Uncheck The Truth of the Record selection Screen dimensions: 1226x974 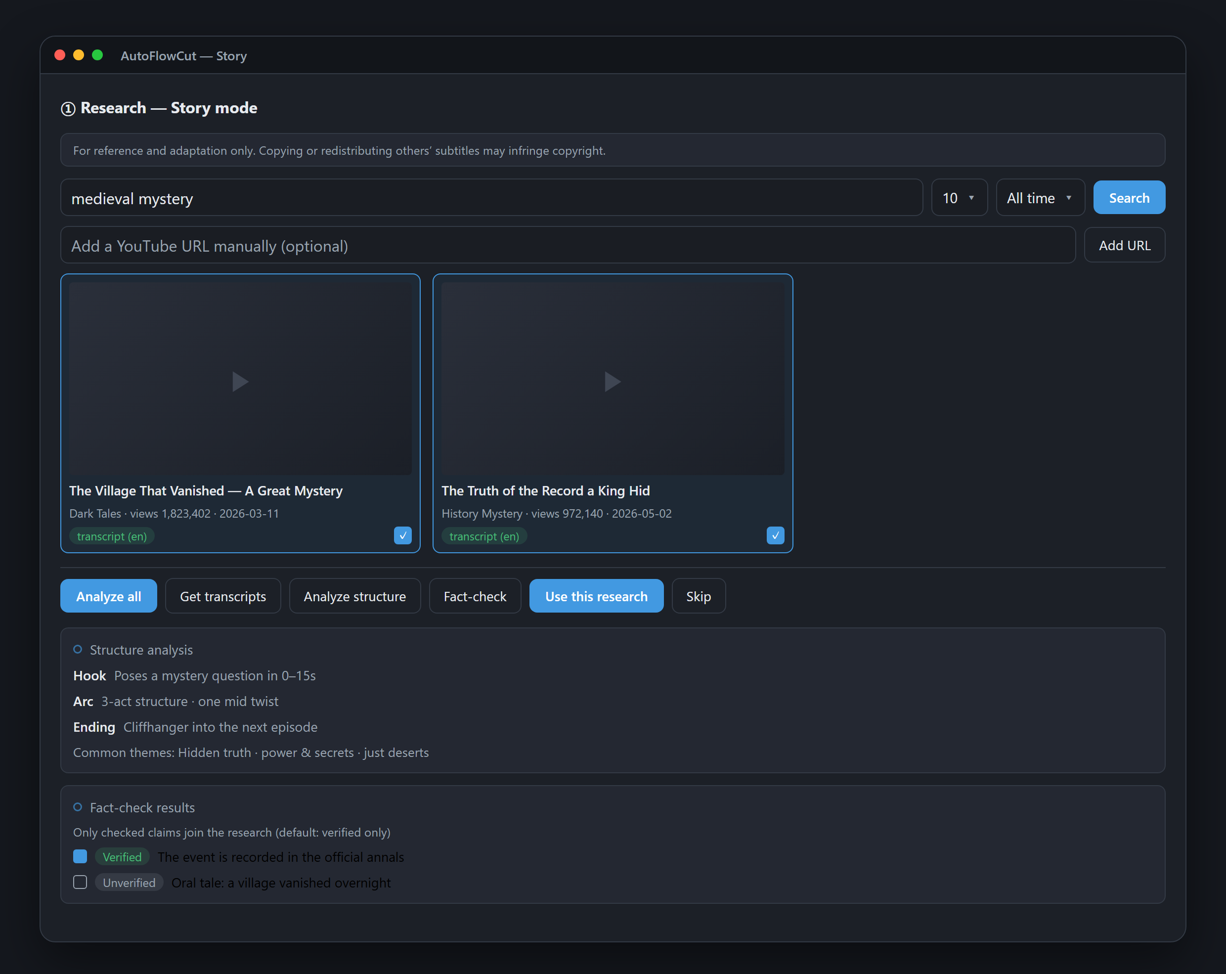pyautogui.click(x=775, y=535)
